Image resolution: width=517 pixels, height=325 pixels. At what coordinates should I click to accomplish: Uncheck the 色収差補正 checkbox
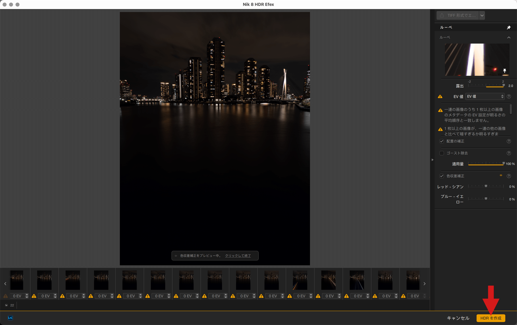click(442, 176)
